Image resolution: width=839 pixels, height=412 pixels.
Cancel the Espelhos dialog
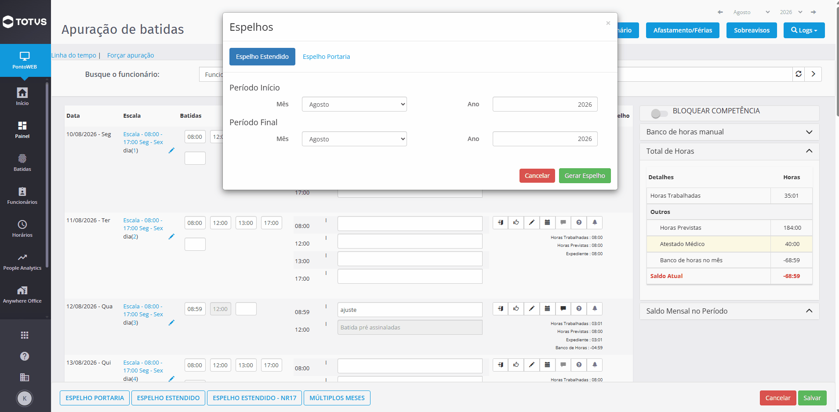[x=537, y=176]
